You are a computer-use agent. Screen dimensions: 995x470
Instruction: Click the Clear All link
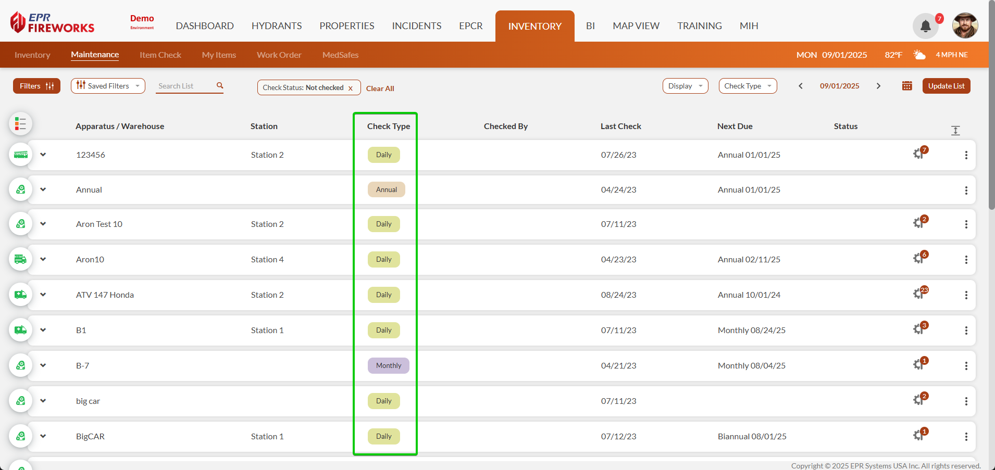pyautogui.click(x=380, y=88)
